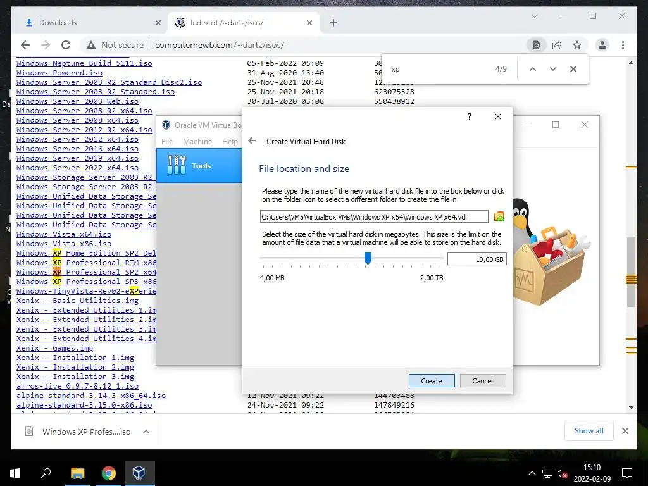Go back using the dialog's left arrow
Screen dimensions: 648x486
(x=252, y=141)
